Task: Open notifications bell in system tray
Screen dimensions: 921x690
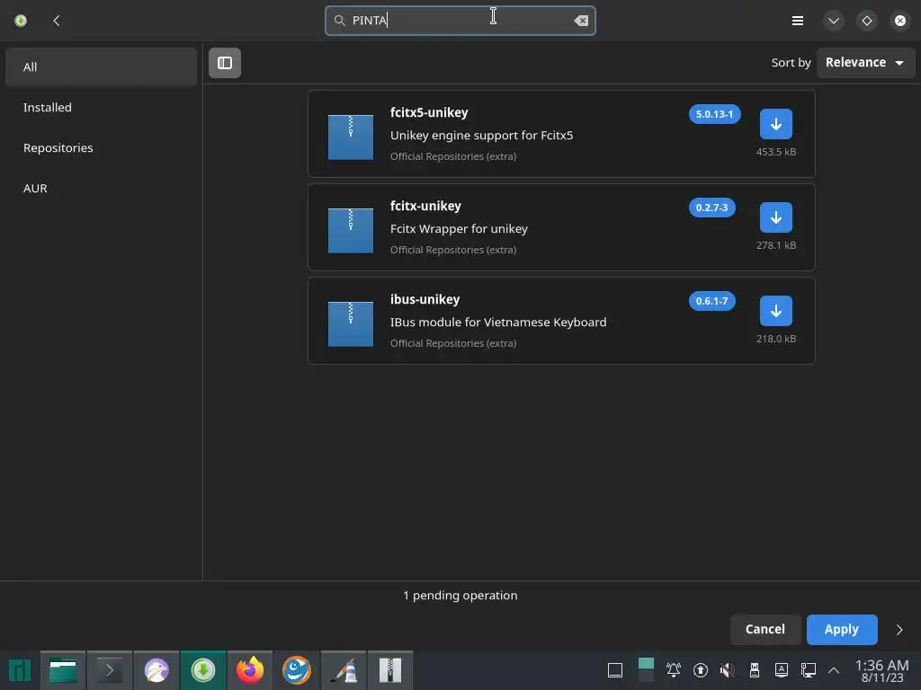Action: [x=673, y=669]
